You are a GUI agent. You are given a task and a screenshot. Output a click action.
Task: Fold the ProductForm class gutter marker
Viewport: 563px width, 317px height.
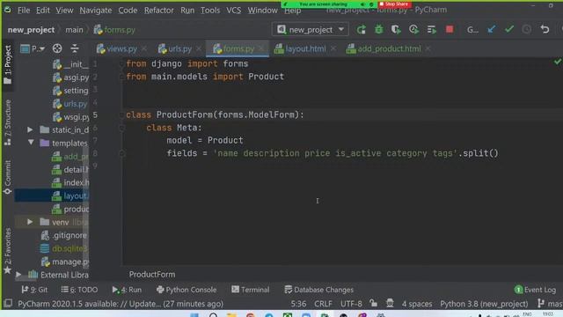(122, 115)
